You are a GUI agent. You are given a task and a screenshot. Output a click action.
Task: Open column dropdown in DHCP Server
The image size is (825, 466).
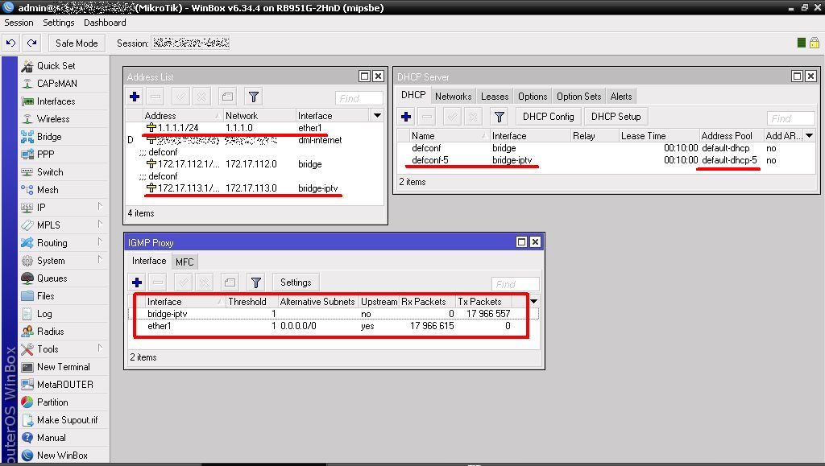point(809,135)
